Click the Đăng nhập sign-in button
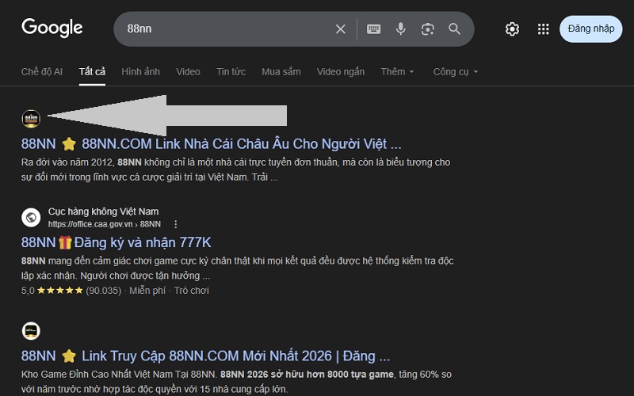This screenshot has width=634, height=396. click(x=590, y=29)
